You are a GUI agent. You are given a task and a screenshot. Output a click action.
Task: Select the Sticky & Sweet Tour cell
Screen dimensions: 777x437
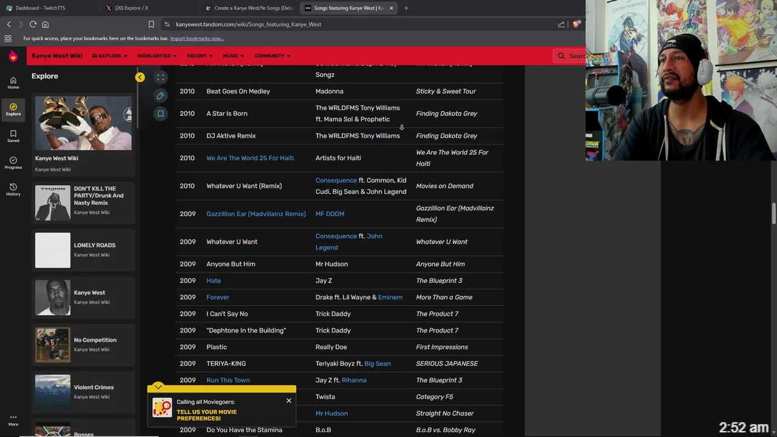tap(446, 91)
